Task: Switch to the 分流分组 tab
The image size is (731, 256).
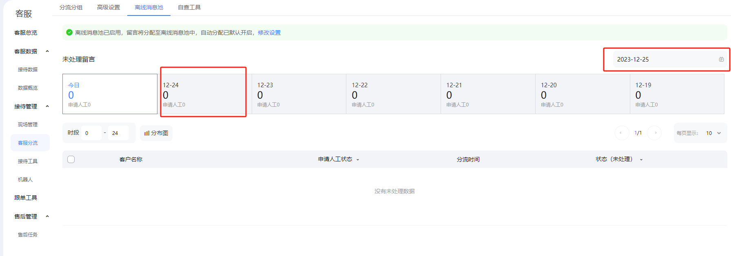Action: pyautogui.click(x=71, y=7)
